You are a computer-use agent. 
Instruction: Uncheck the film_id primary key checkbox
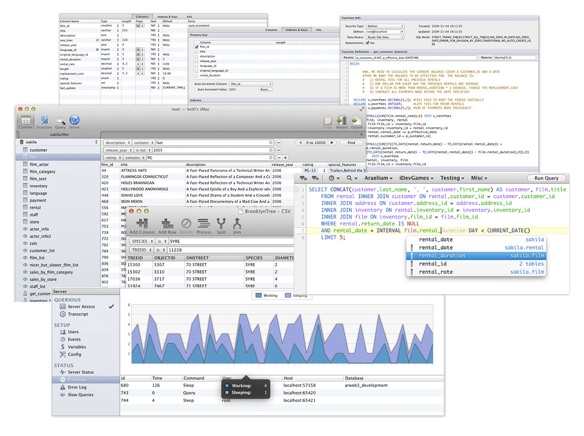[x=196, y=47]
